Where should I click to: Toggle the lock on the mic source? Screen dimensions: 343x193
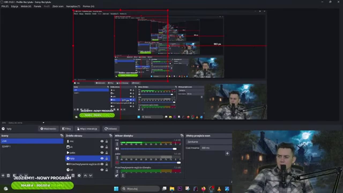106,141
